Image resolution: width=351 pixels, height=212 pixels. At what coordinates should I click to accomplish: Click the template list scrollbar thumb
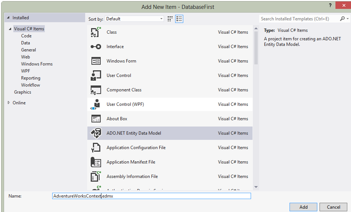(256, 48)
